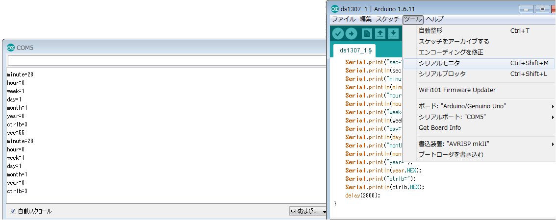Click the Upload arrow toolbar icon
556x220 pixels.
[351, 34]
